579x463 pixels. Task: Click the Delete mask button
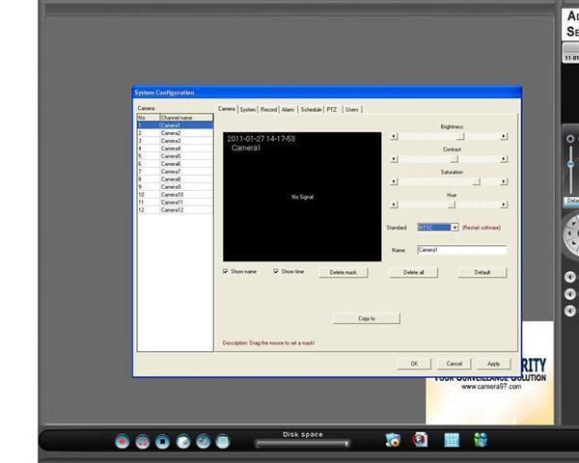click(343, 273)
